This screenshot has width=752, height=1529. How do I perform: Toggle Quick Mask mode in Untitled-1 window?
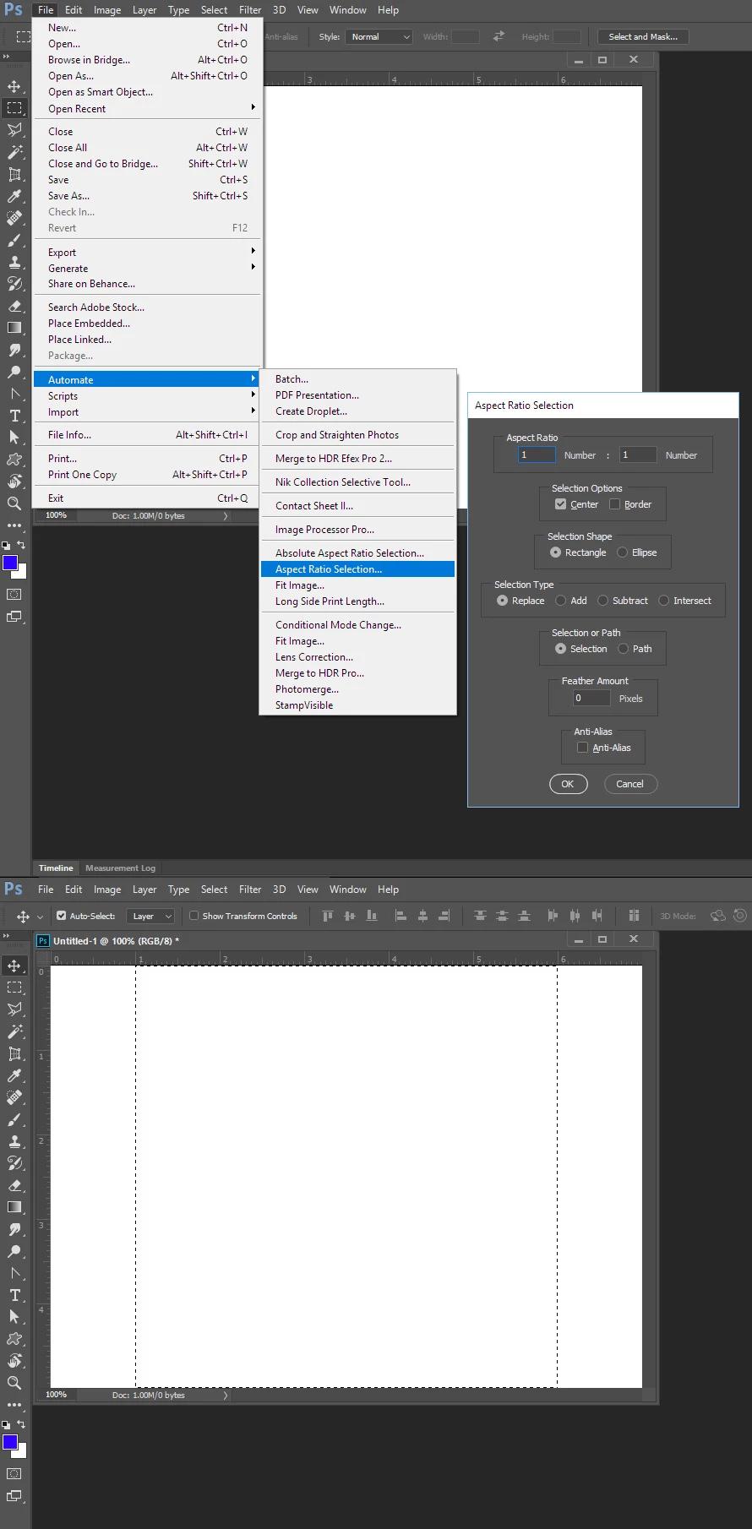pyautogui.click(x=14, y=1473)
